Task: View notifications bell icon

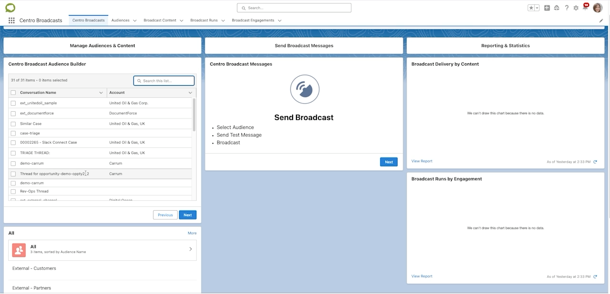Action: [585, 7]
